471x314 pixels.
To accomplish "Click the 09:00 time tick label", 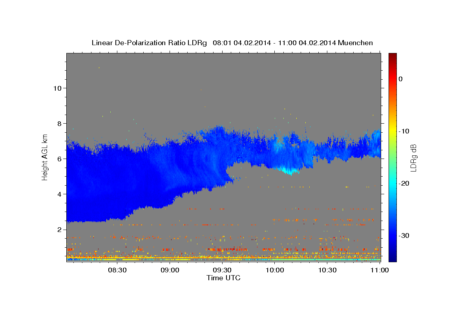I will tap(170, 270).
